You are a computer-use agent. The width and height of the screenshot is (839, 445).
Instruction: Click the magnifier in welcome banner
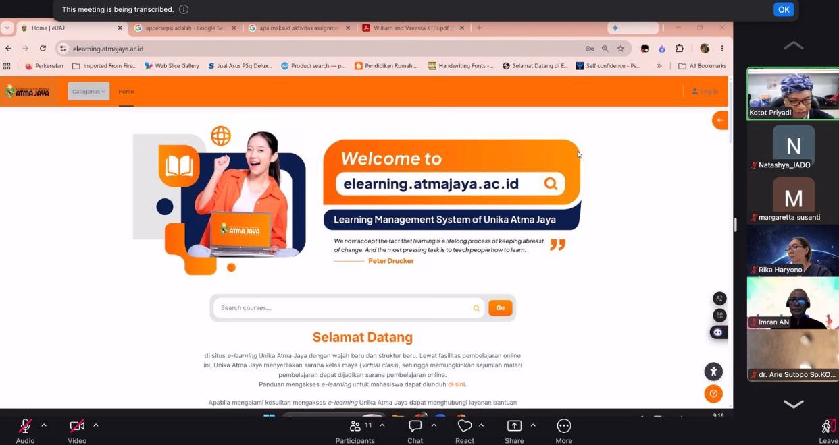551,183
